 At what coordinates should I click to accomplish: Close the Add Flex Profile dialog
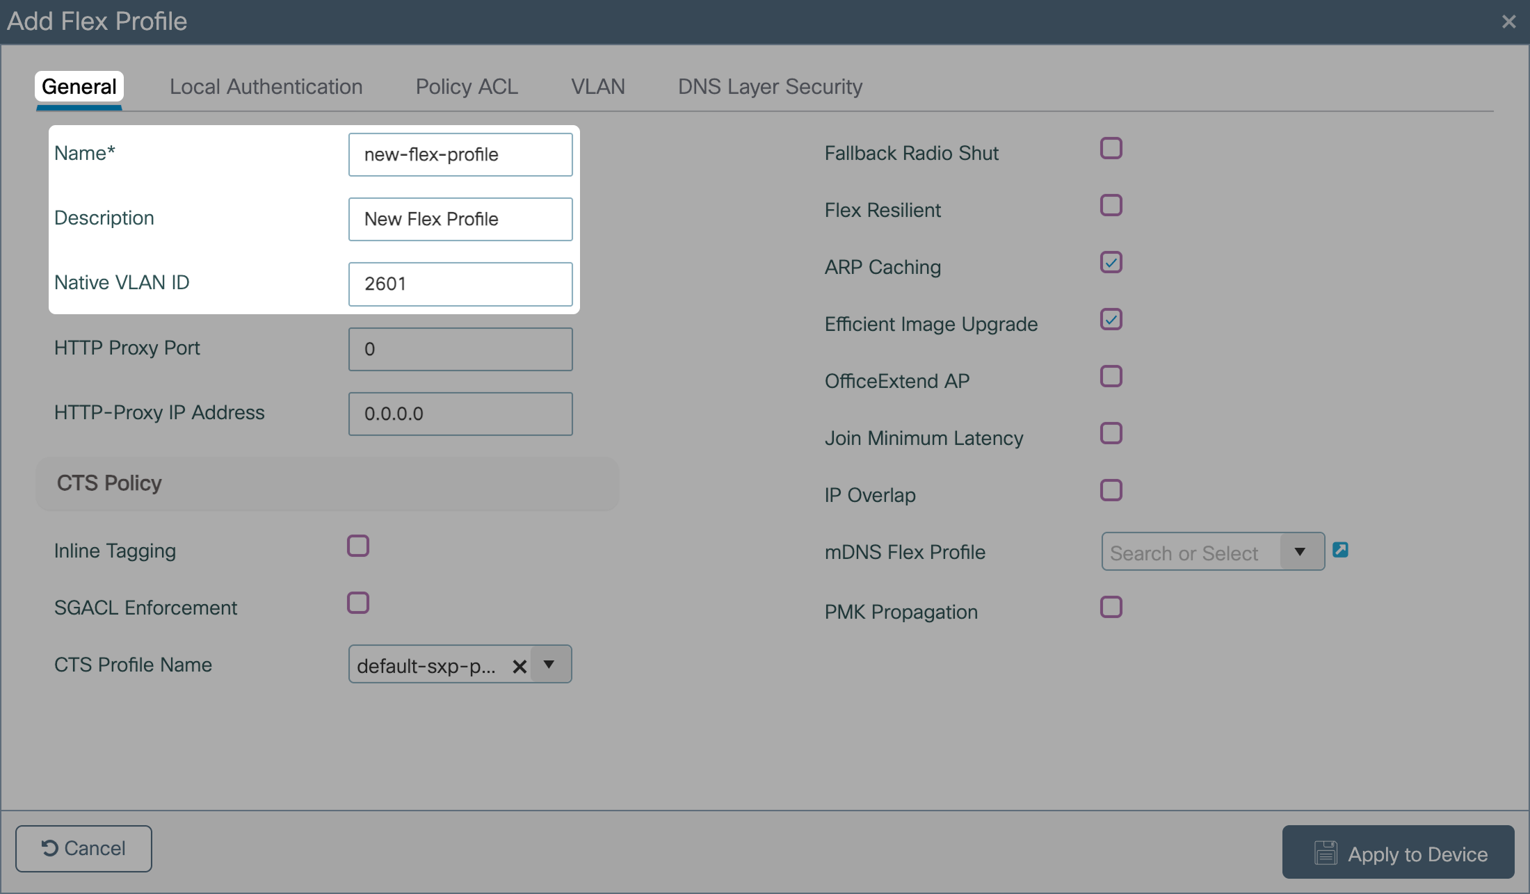pyautogui.click(x=1508, y=22)
